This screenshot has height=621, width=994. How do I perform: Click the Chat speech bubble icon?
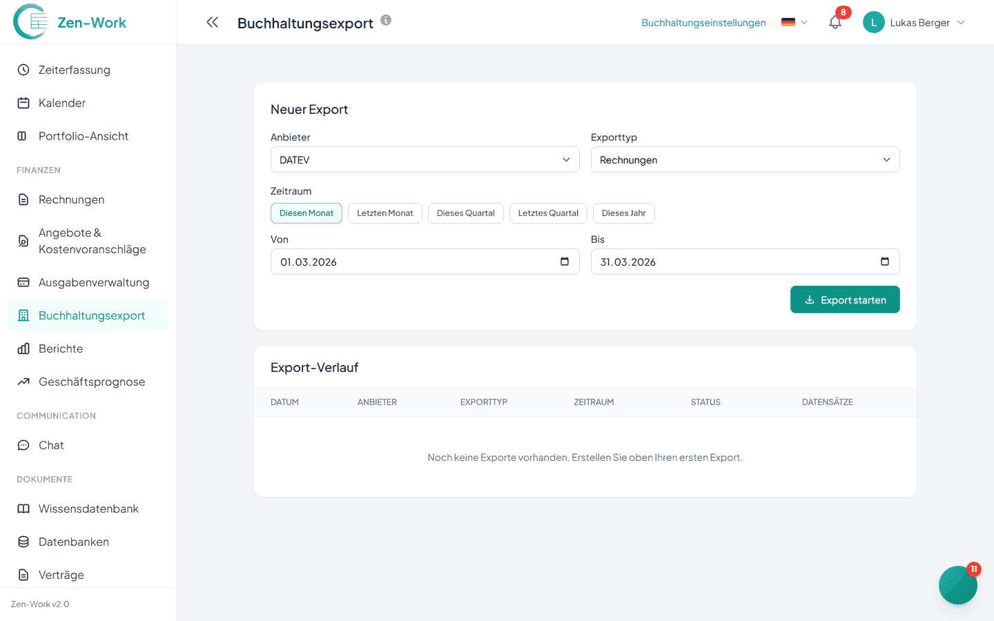pyautogui.click(x=23, y=445)
